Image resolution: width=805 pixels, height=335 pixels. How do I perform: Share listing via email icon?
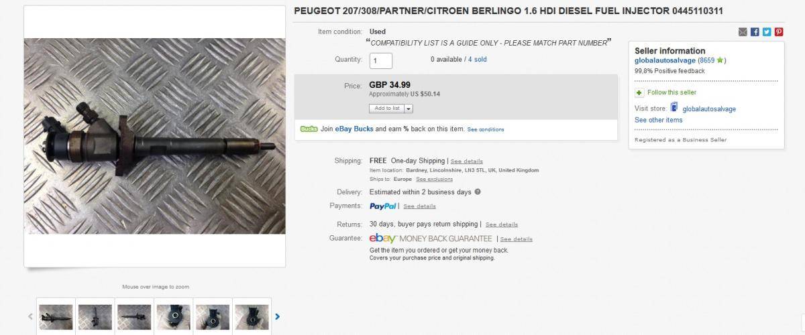point(743,31)
